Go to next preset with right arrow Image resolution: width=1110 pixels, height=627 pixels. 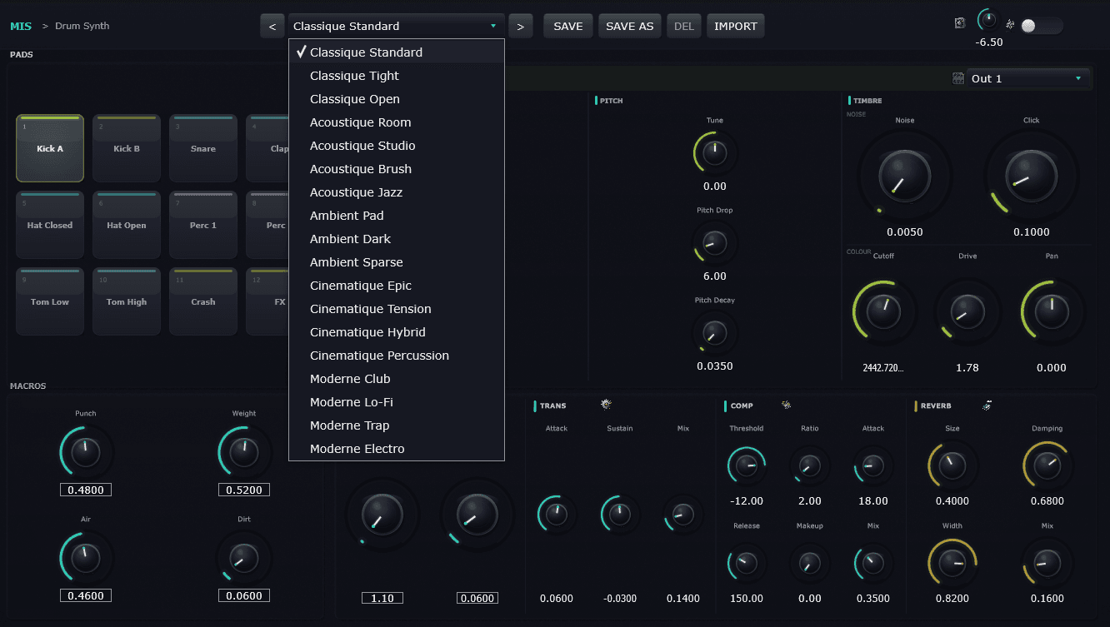tap(520, 26)
